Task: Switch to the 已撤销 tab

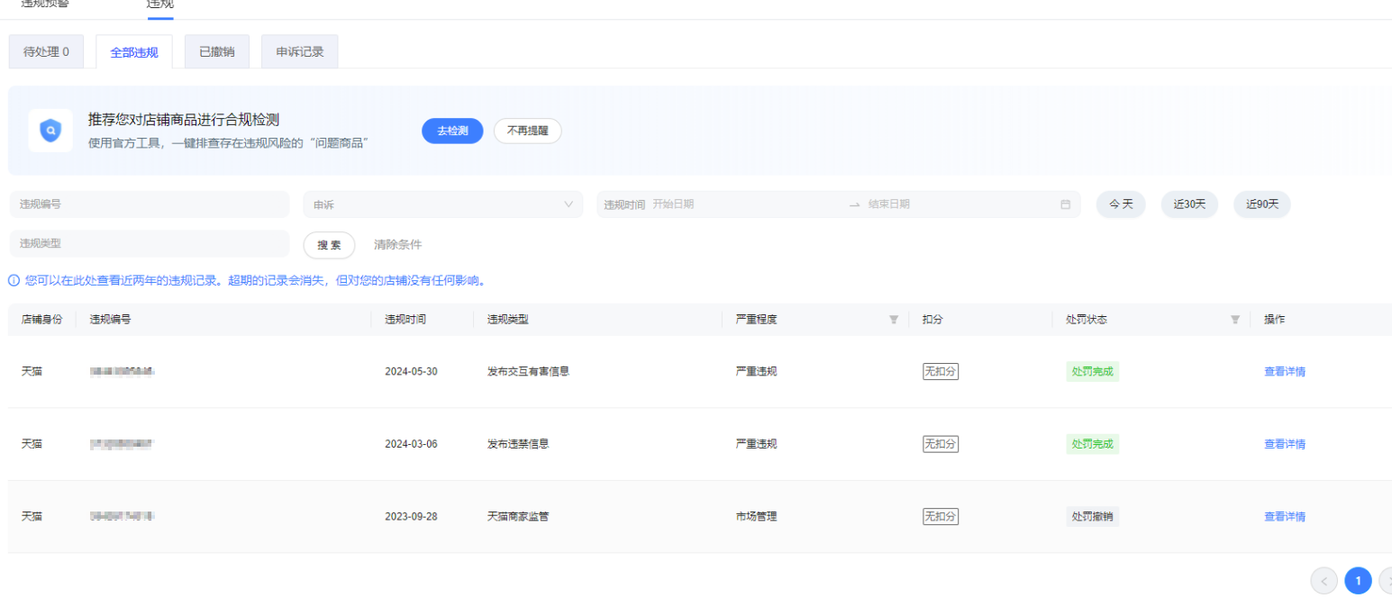Action: pos(216,52)
